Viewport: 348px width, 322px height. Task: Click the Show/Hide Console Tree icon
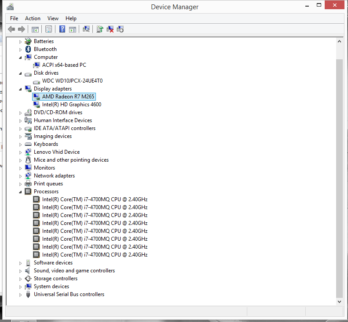click(x=35, y=29)
